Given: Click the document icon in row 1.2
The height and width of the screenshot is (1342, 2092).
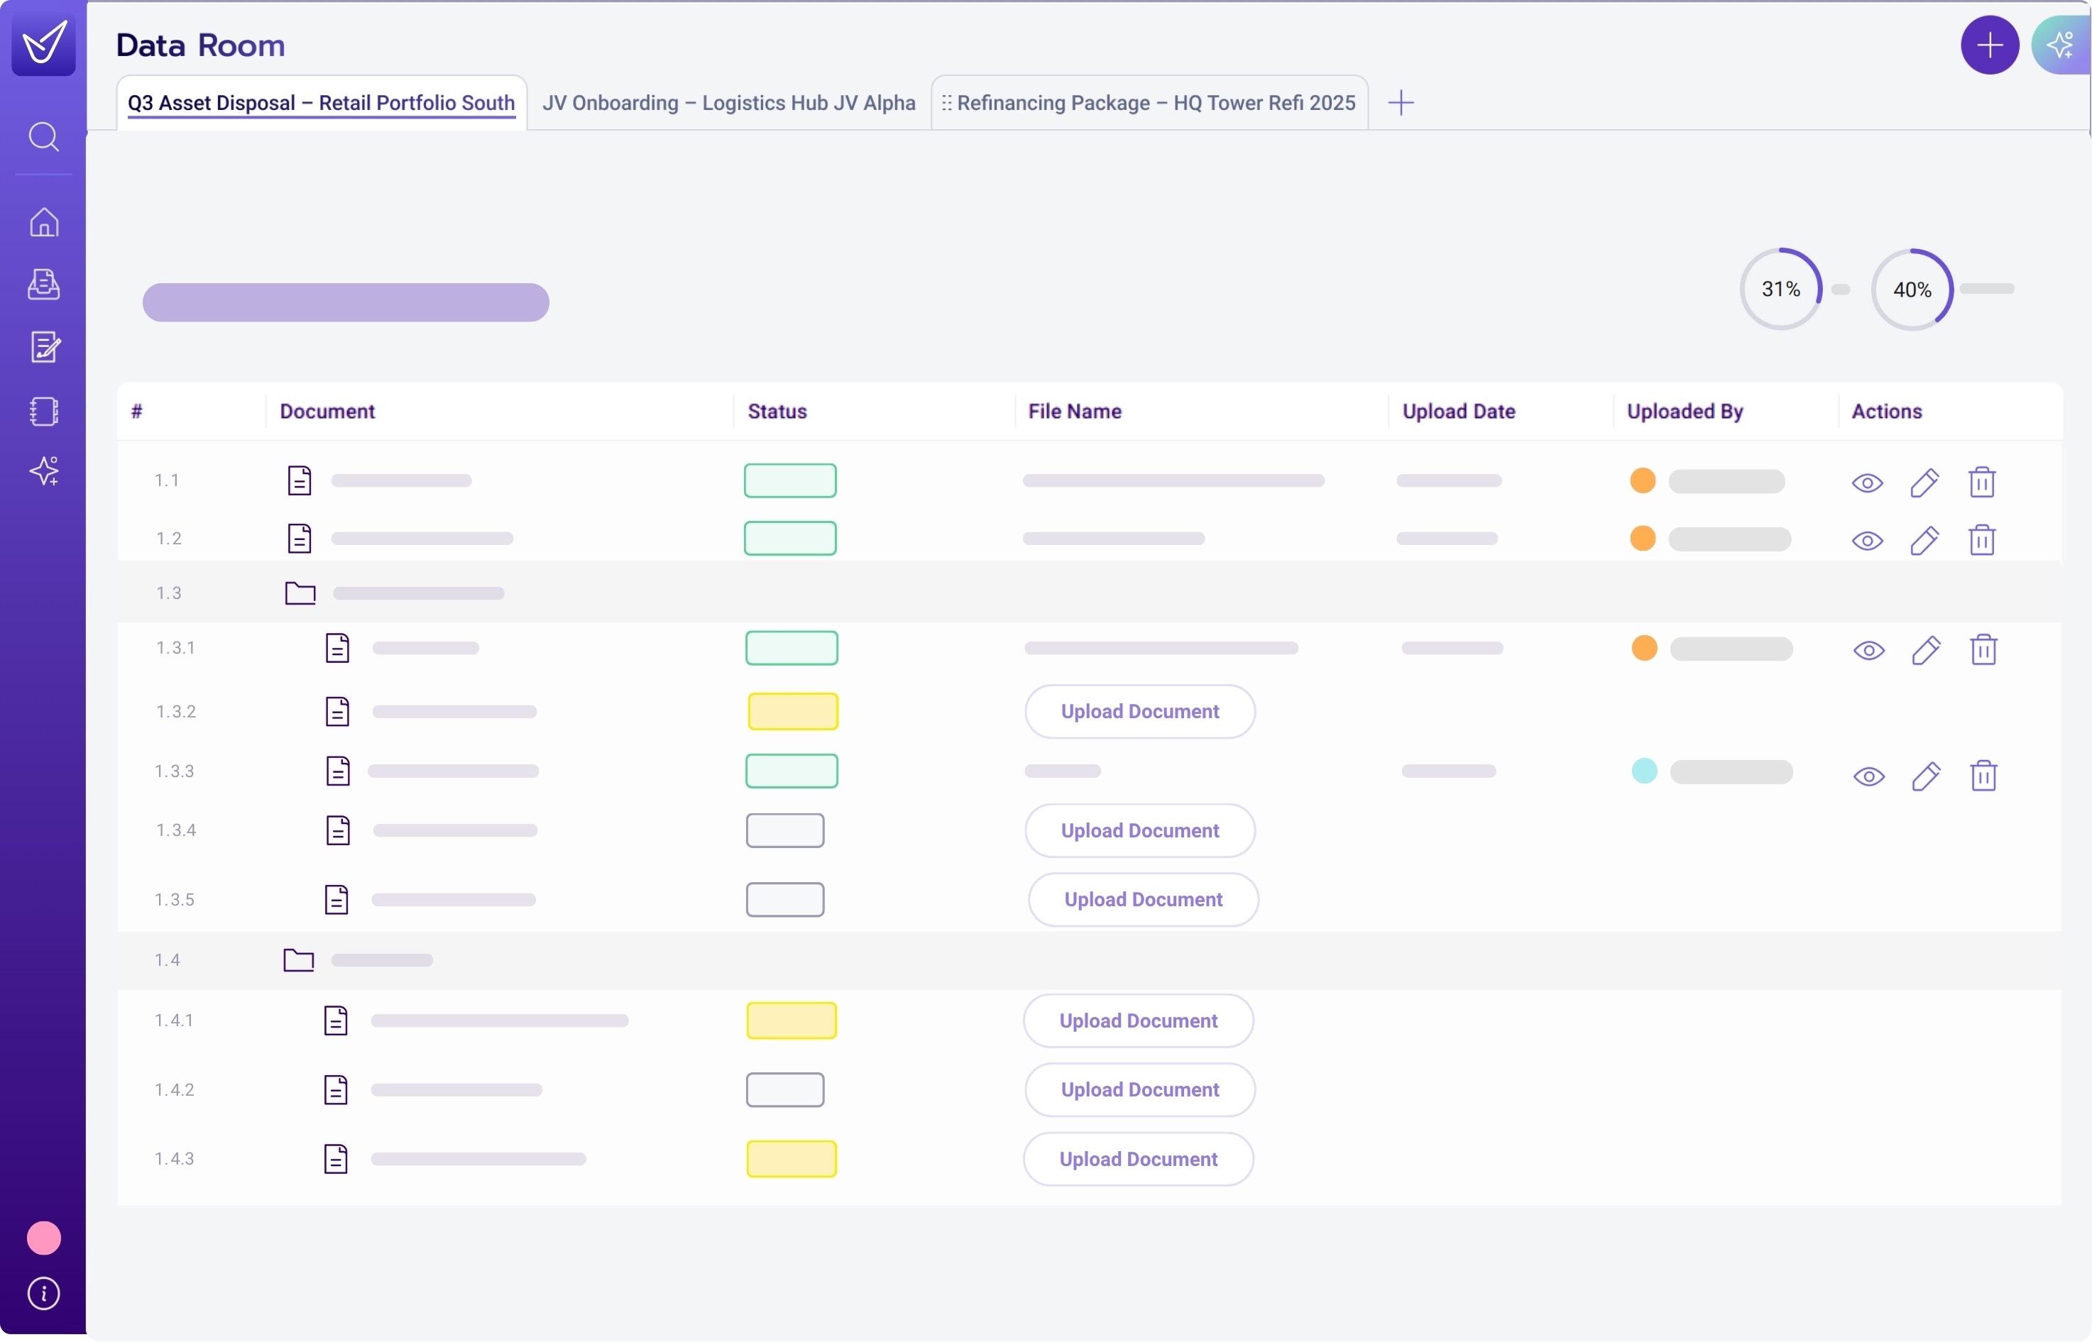Looking at the screenshot, I should click(x=299, y=539).
